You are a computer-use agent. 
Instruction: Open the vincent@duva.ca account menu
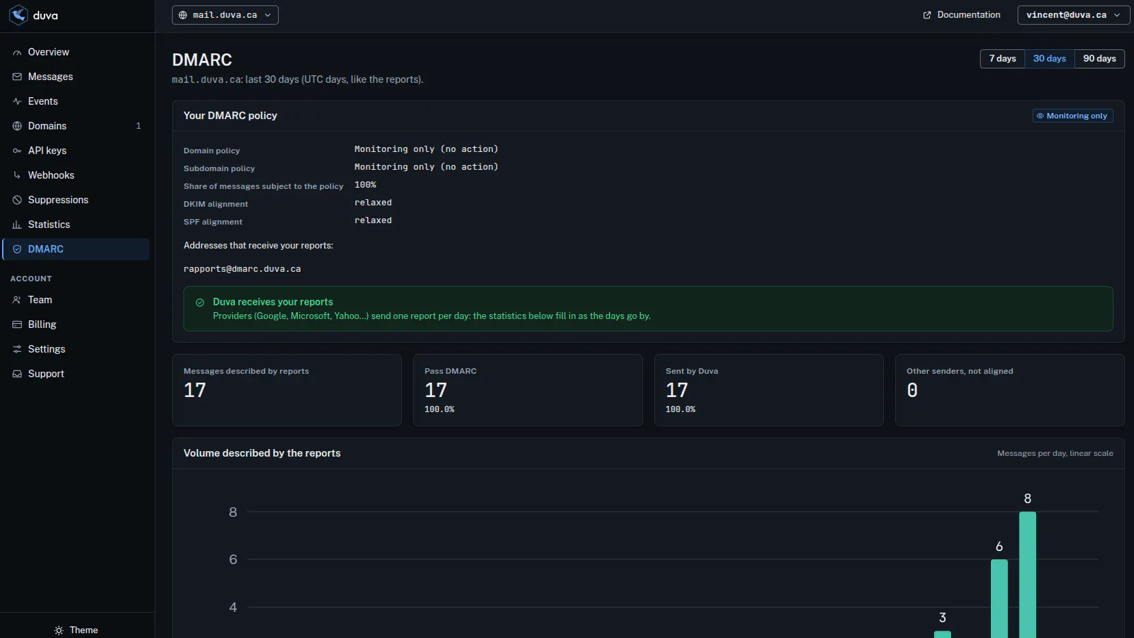pos(1074,15)
